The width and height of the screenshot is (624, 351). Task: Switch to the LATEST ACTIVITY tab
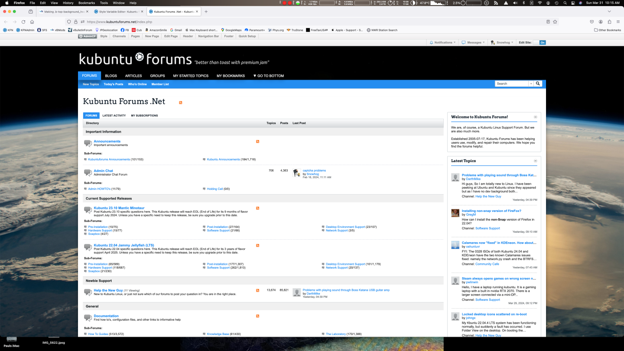point(114,116)
